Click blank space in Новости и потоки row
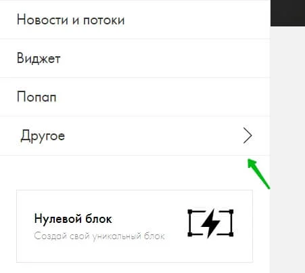The image size is (305, 273). (x=196, y=20)
